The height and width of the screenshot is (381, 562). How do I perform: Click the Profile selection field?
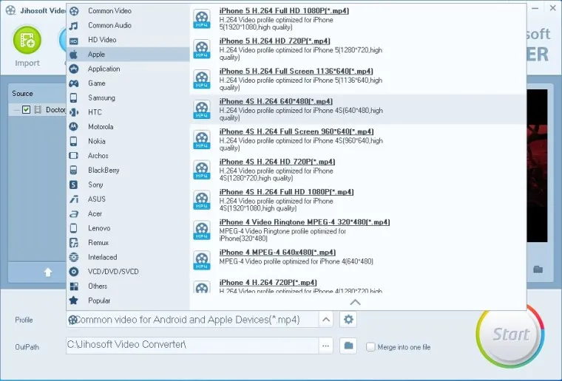point(192,320)
